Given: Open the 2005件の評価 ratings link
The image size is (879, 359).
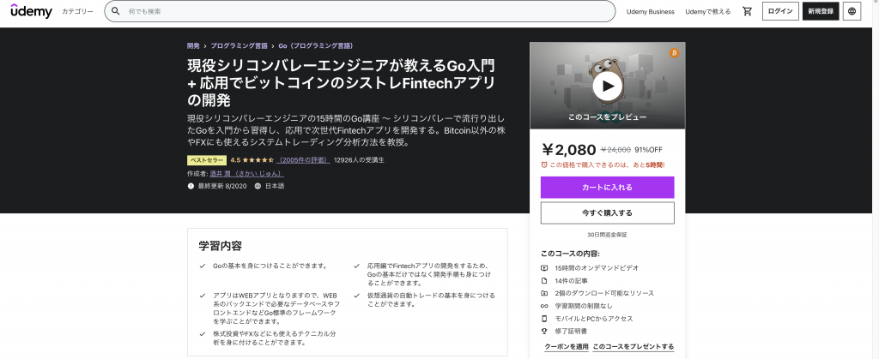Looking at the screenshot, I should (303, 160).
